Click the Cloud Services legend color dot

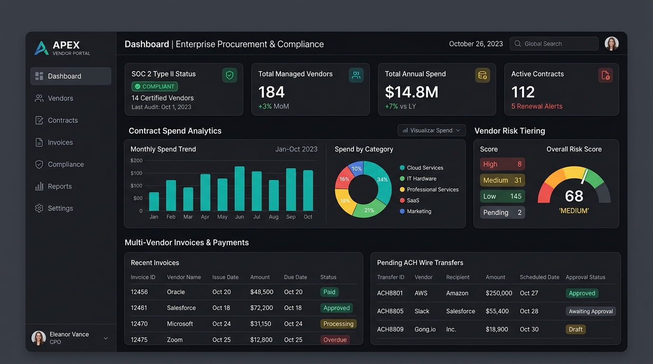point(402,168)
